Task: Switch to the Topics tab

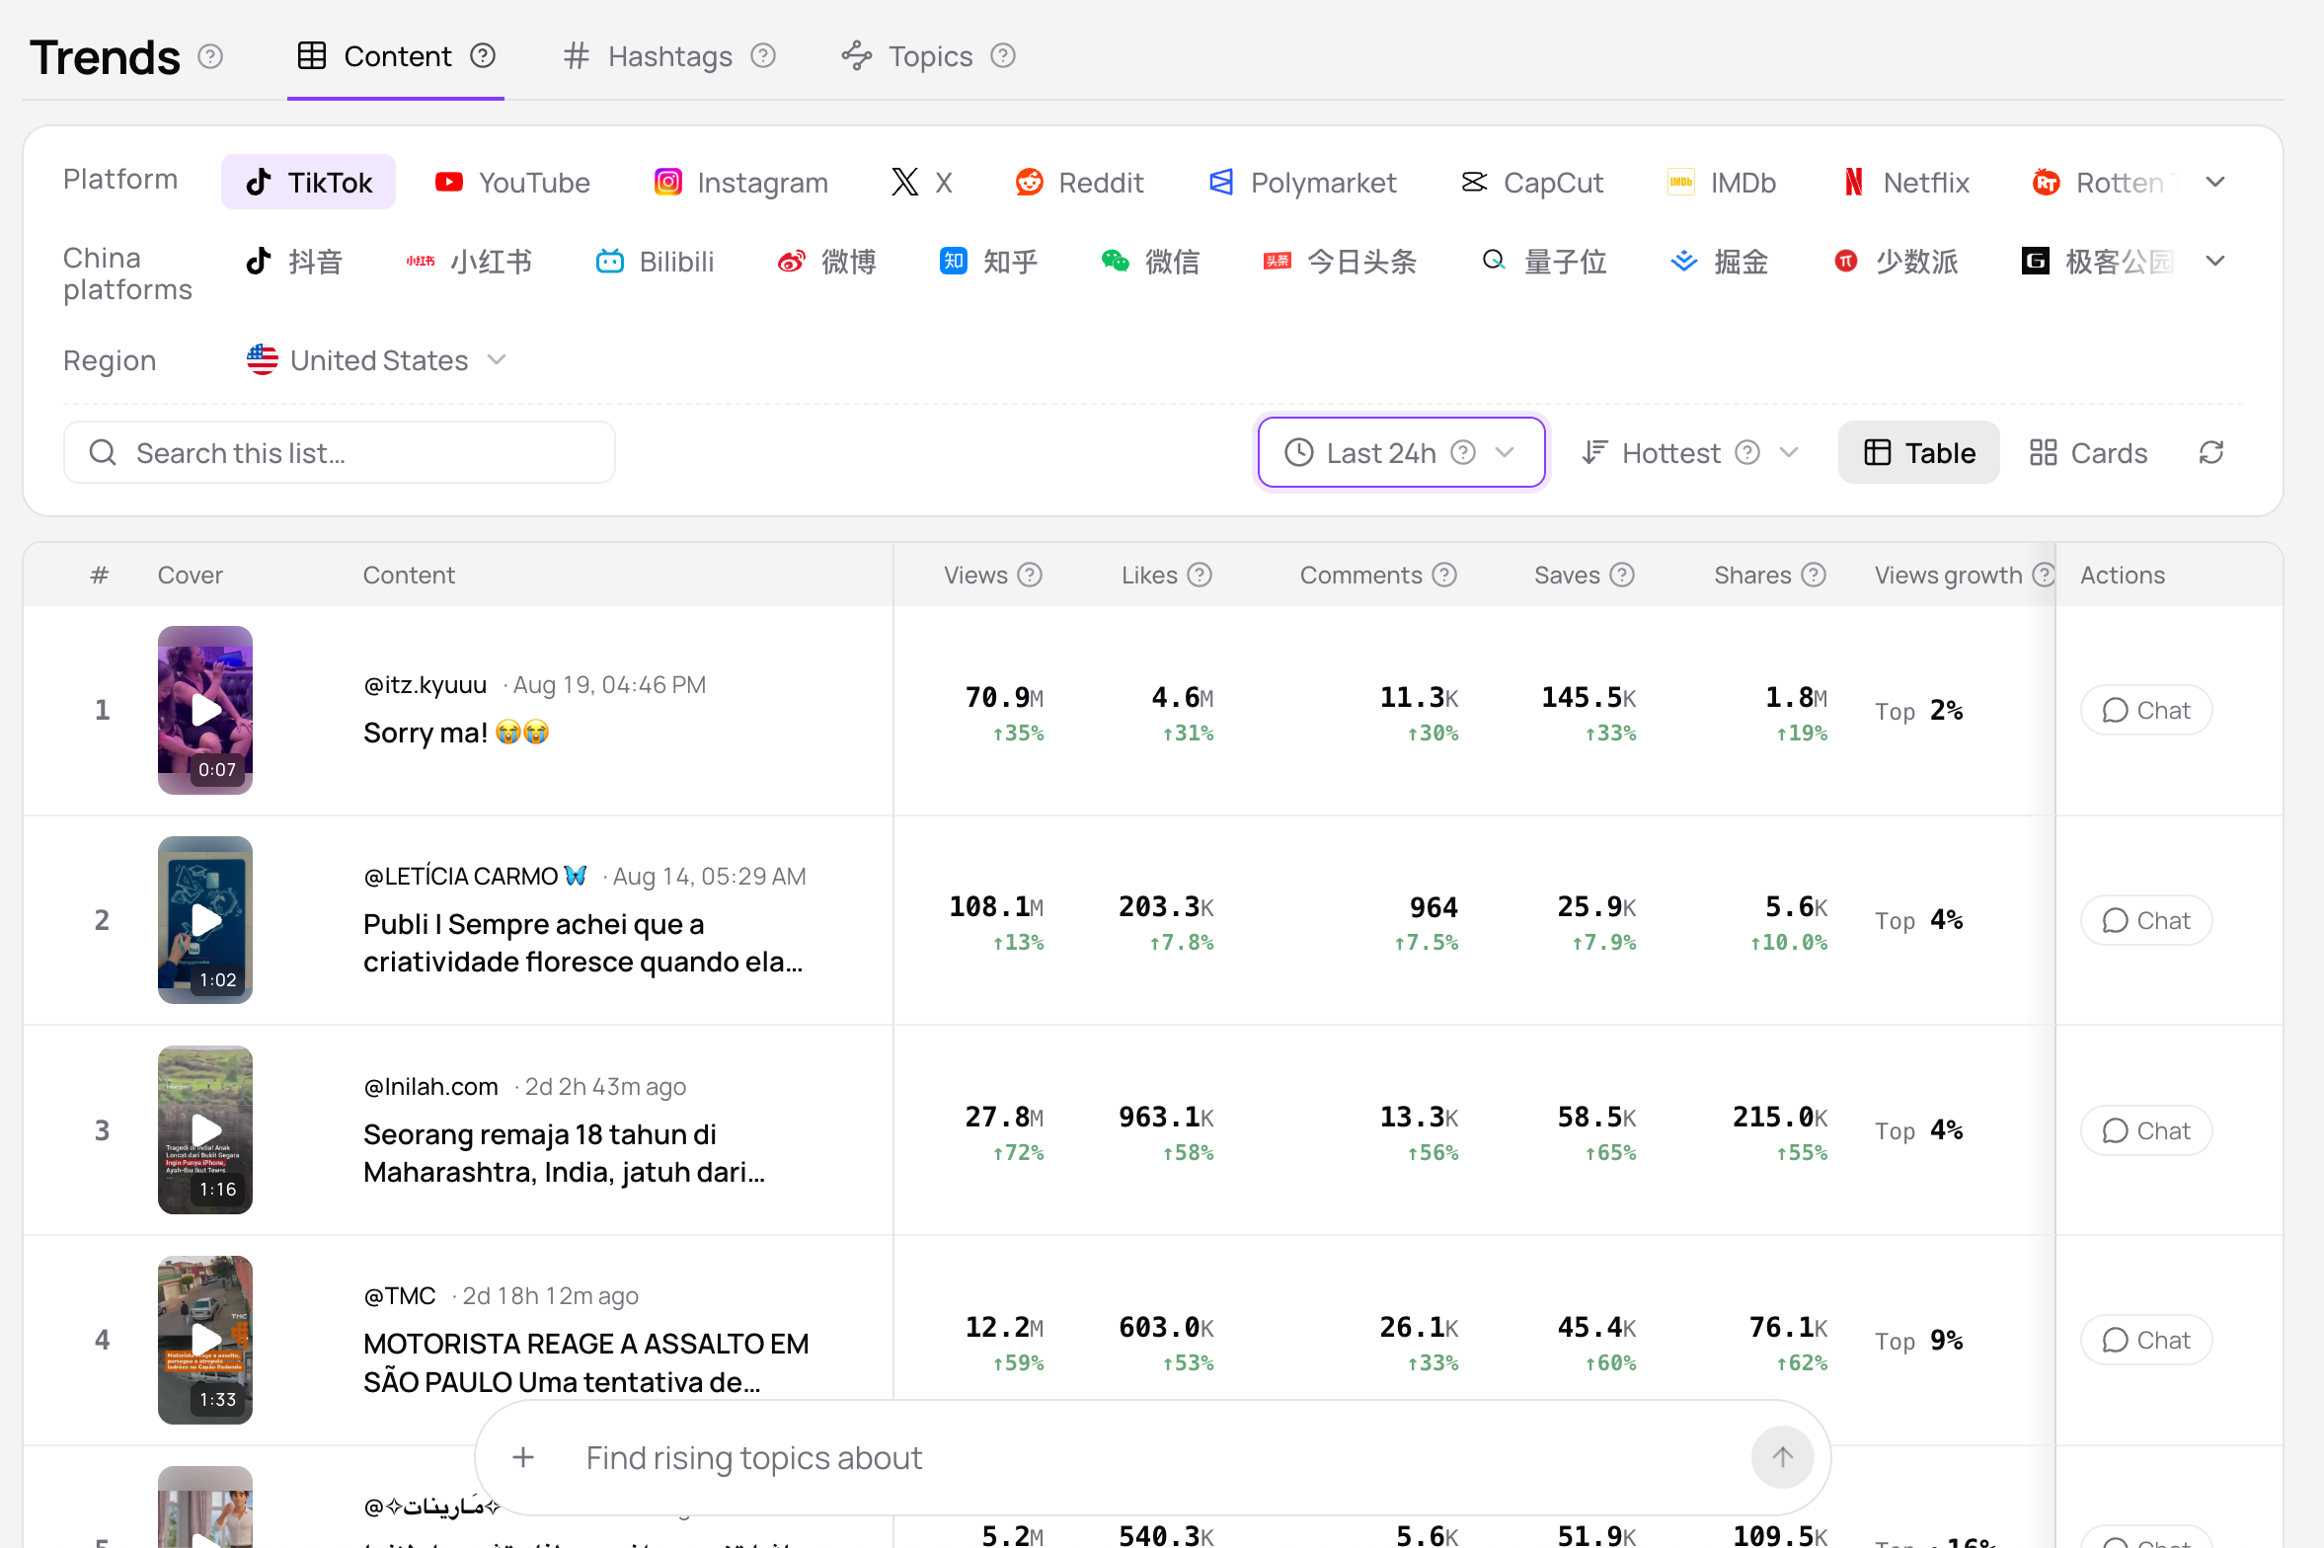Action: pyautogui.click(x=929, y=56)
